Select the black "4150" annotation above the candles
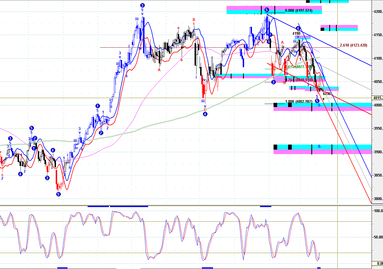The width and height of the screenshot is (383, 269). (296, 34)
